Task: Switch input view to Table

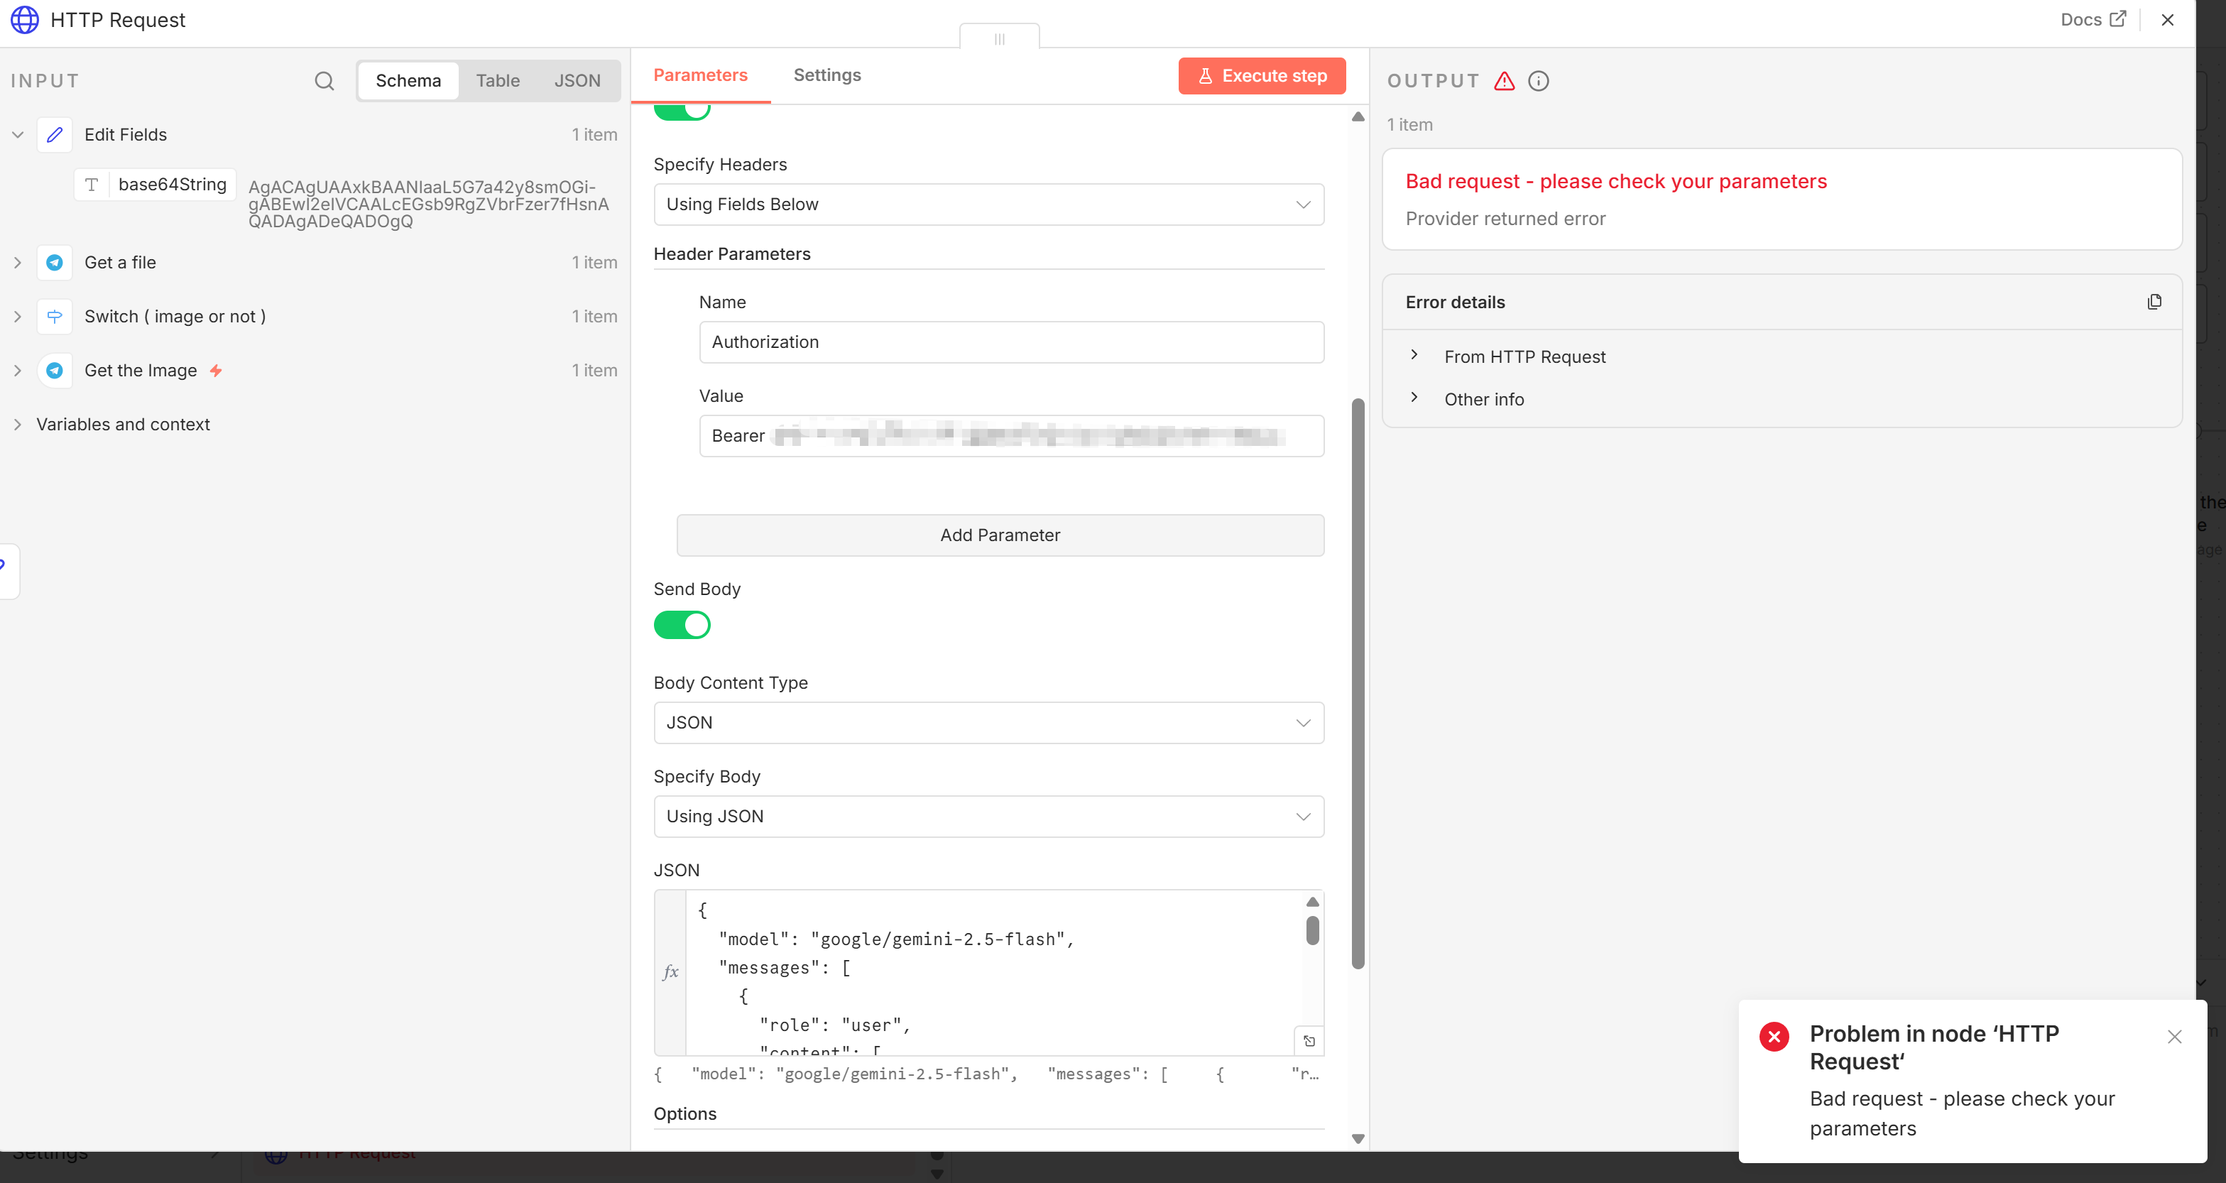Action: click(x=498, y=80)
